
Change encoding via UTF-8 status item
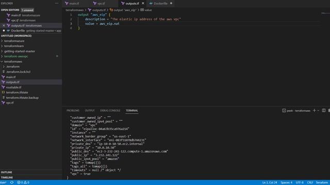pyautogui.click(x=300, y=182)
